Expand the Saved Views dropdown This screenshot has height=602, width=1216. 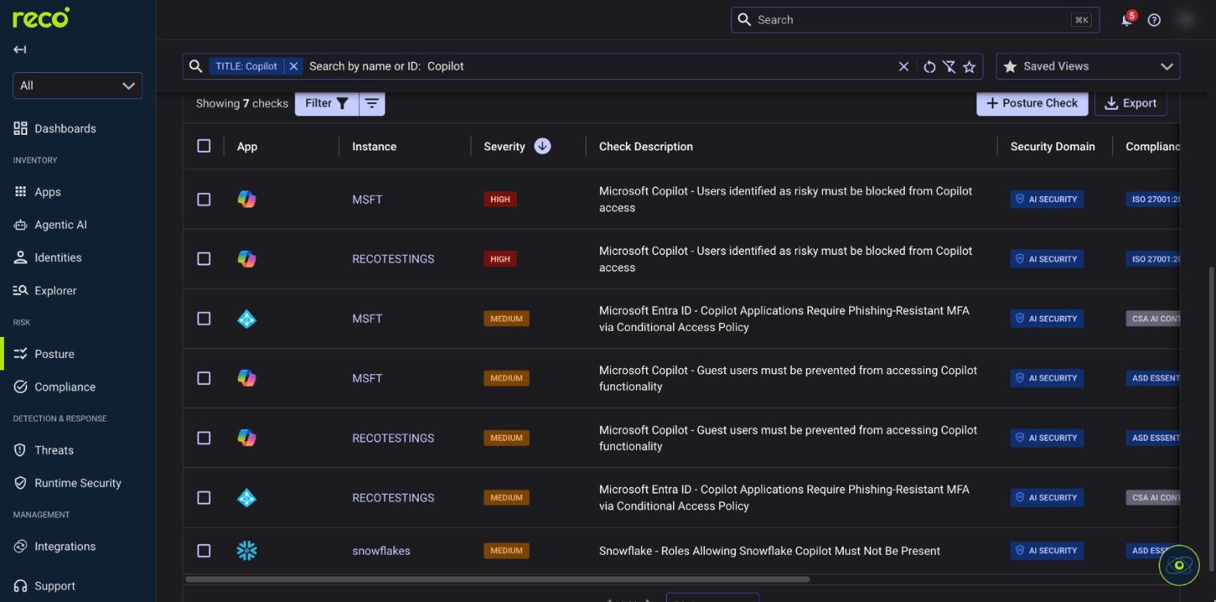(x=1088, y=67)
